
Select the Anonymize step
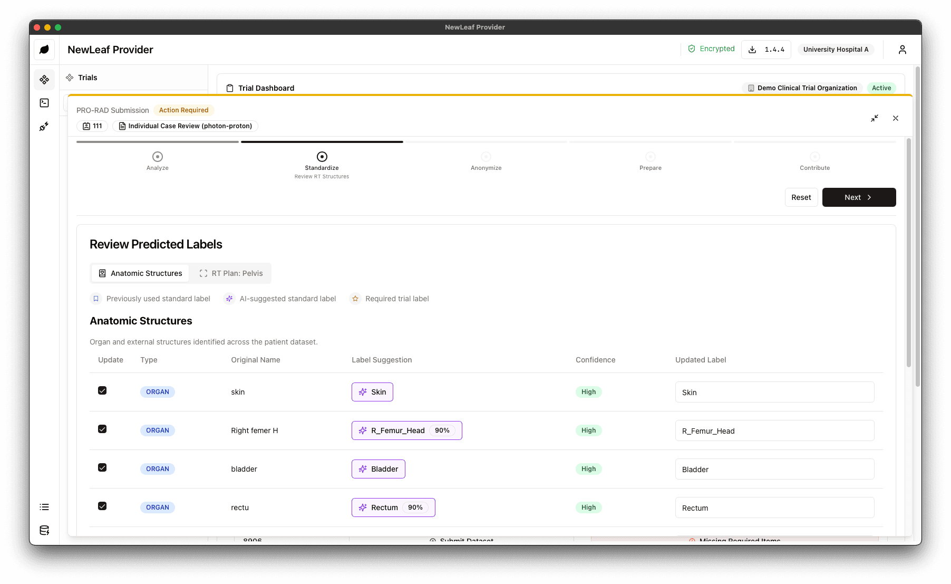pos(486,161)
